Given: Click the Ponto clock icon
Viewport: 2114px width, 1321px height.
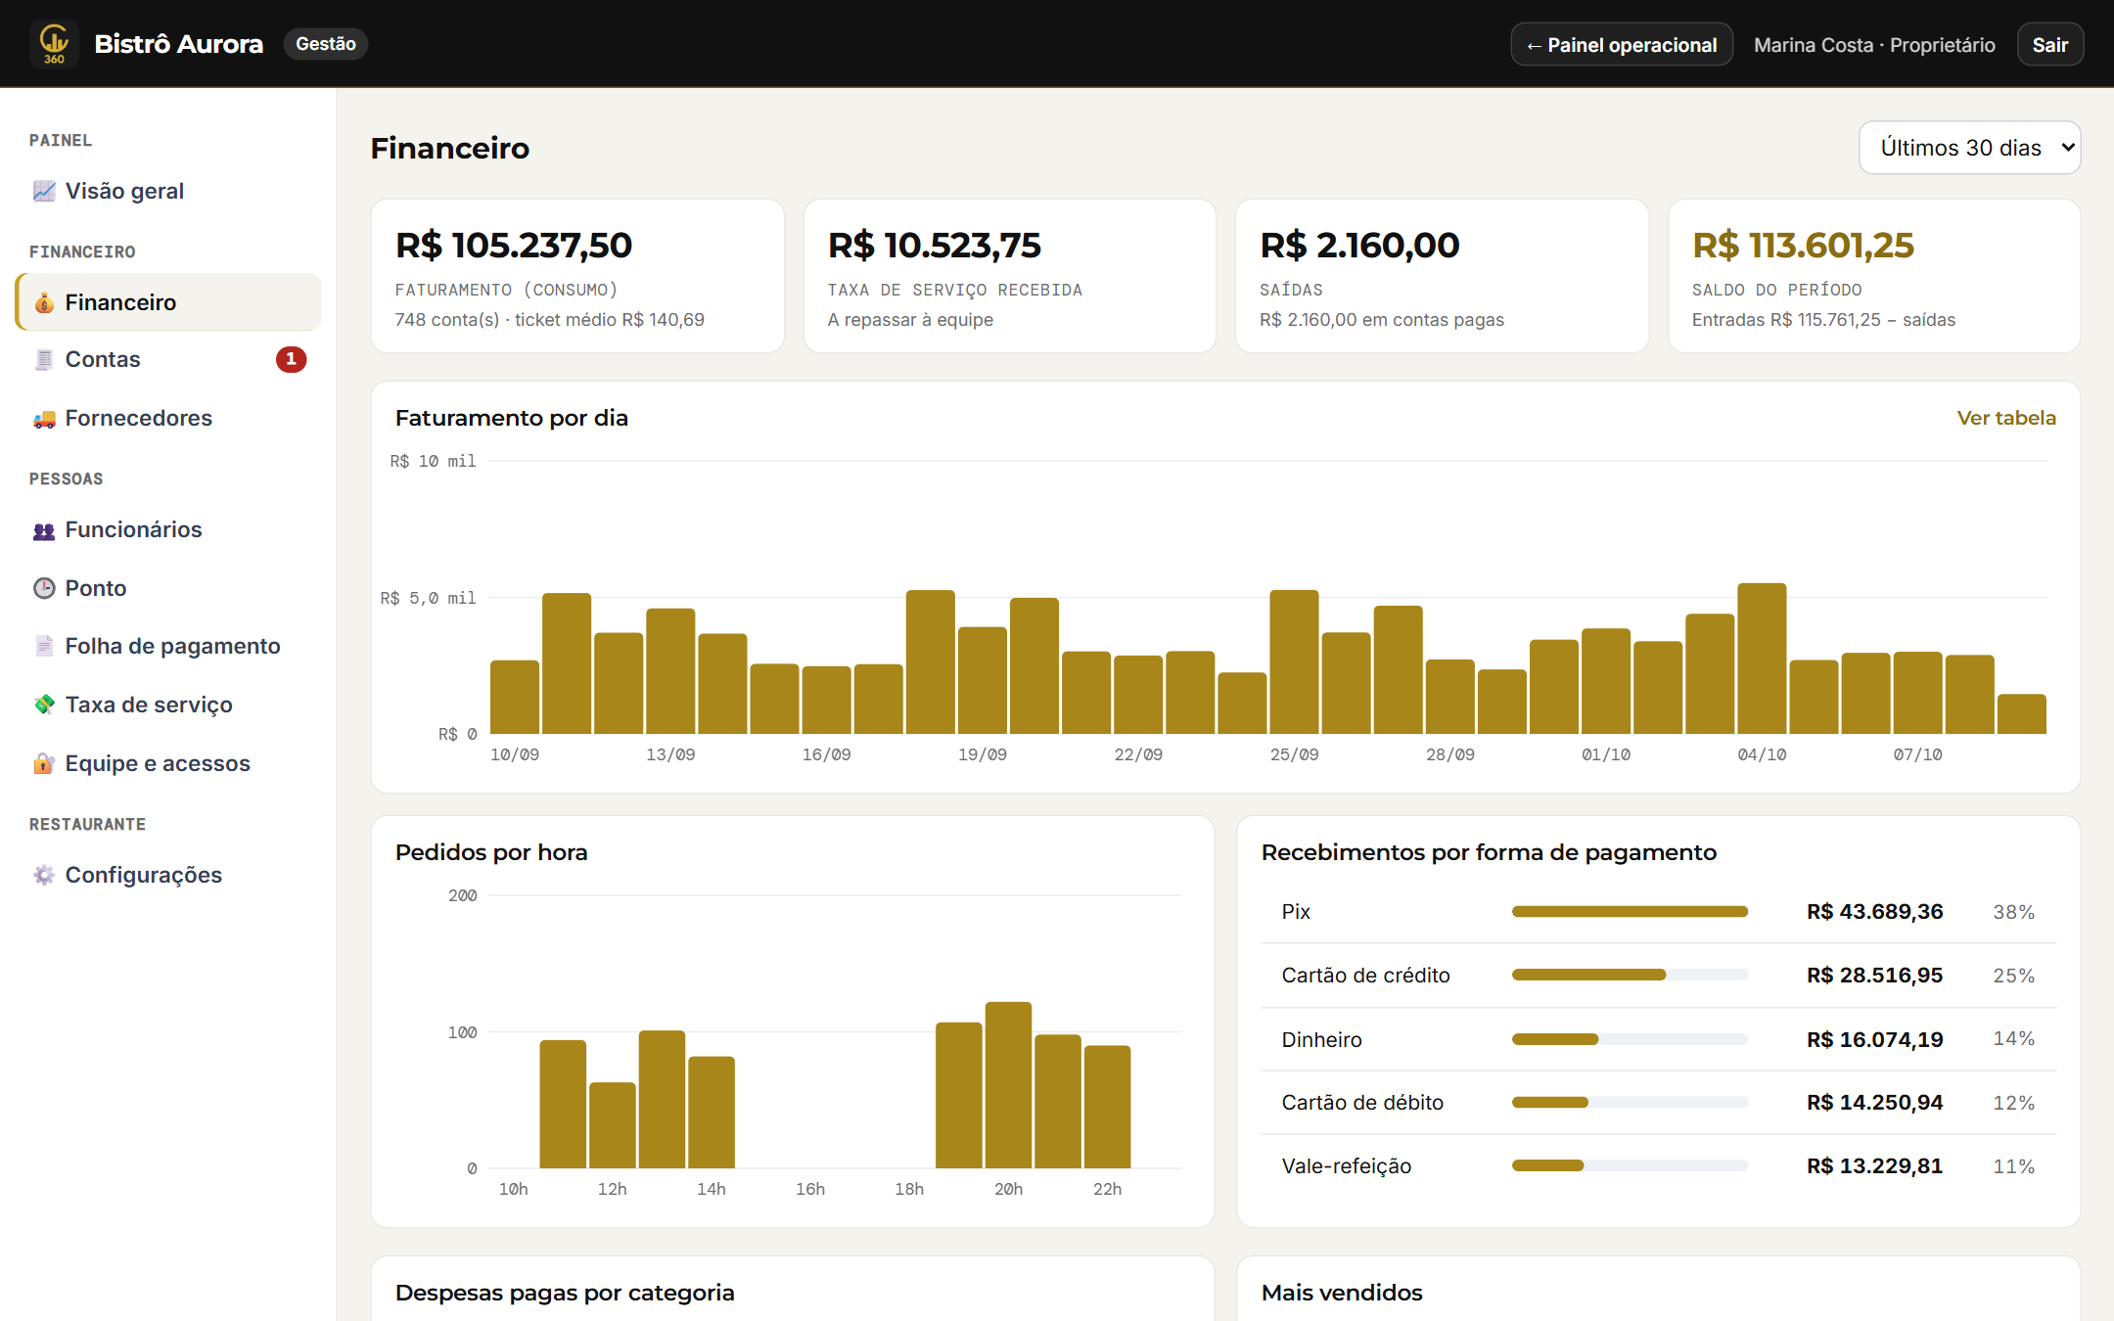Looking at the screenshot, I should point(44,588).
